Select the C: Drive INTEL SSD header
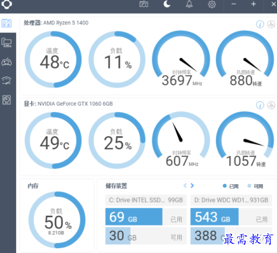 pos(146,200)
